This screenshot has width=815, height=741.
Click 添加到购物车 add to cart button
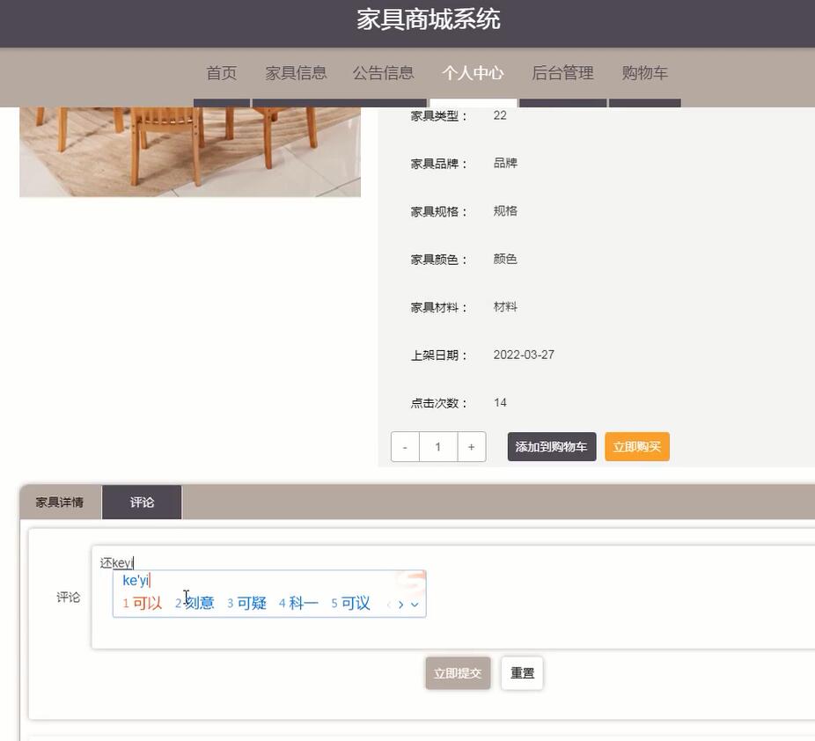pos(551,446)
